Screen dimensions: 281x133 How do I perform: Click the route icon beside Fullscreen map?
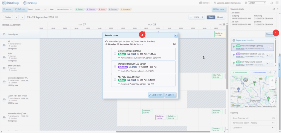(x=270, y=73)
